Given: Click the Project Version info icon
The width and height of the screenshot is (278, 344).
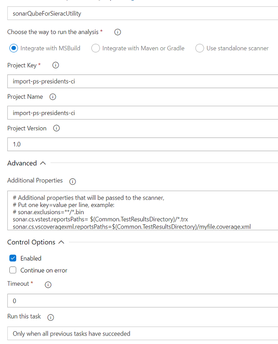Looking at the screenshot, I should [56, 128].
